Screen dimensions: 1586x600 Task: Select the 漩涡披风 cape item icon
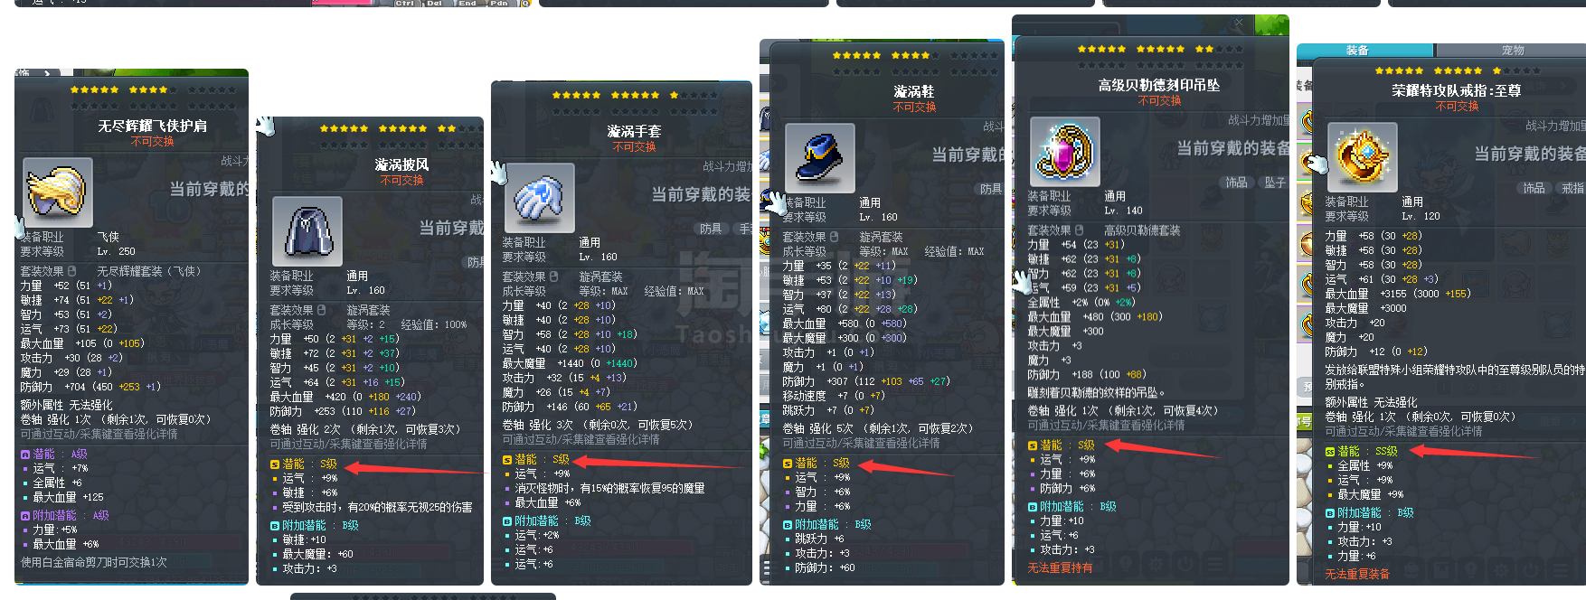click(307, 231)
